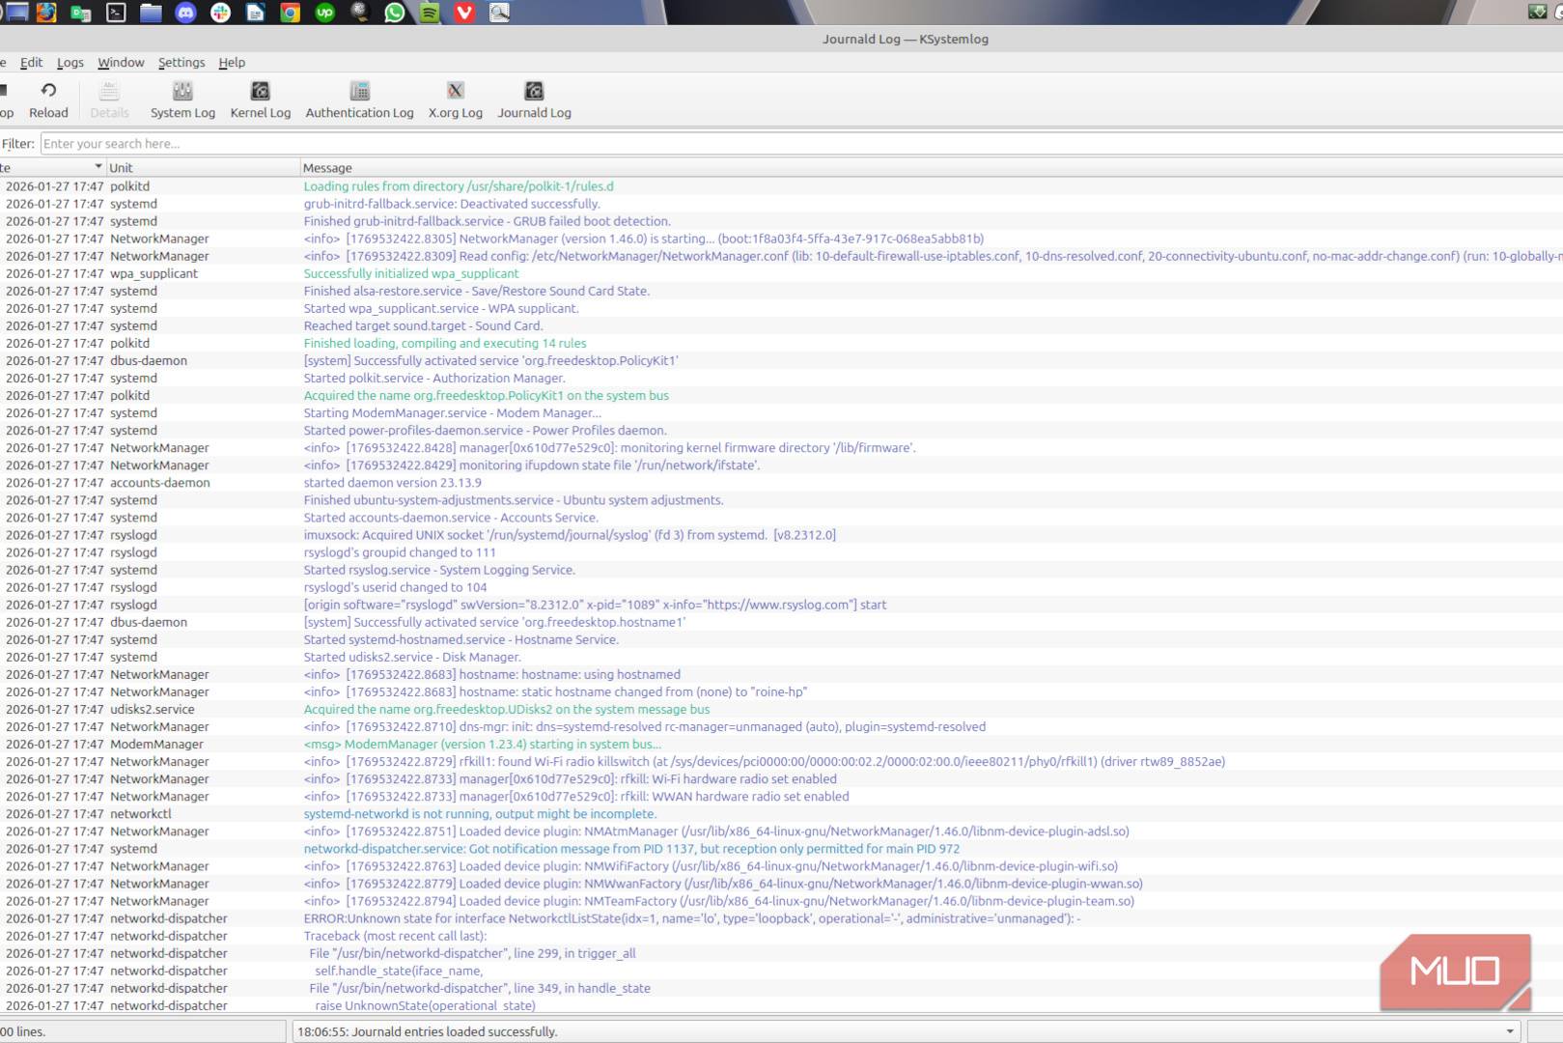Open the Help menu
Viewport: 1563px width, 1043px height.
coord(232,63)
